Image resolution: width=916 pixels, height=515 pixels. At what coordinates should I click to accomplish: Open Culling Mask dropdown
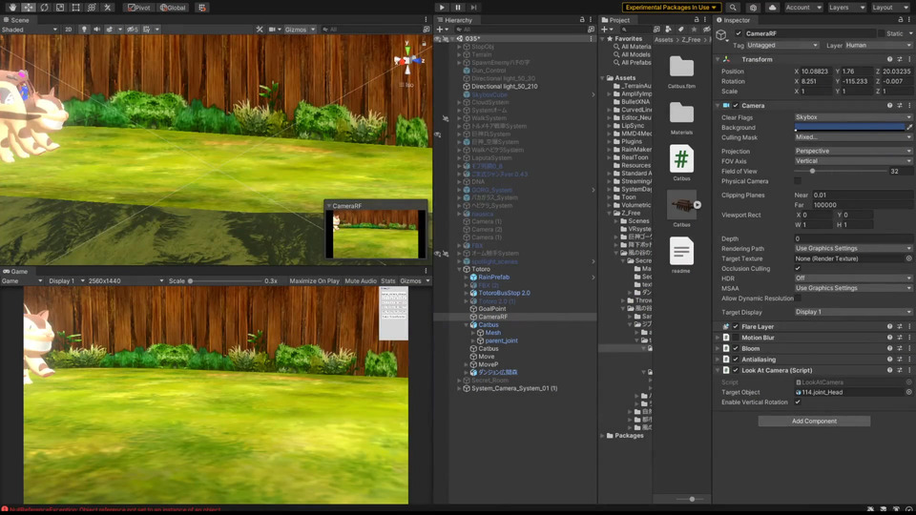(x=853, y=137)
